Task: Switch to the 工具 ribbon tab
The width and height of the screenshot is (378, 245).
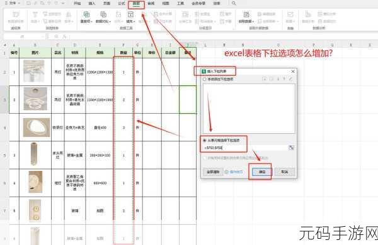Action: coord(180,3)
